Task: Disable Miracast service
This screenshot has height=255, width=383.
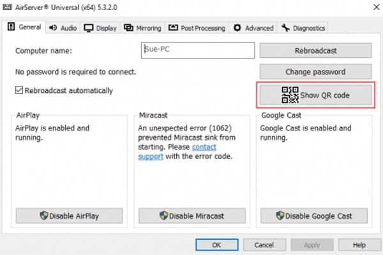Action: tap(192, 216)
